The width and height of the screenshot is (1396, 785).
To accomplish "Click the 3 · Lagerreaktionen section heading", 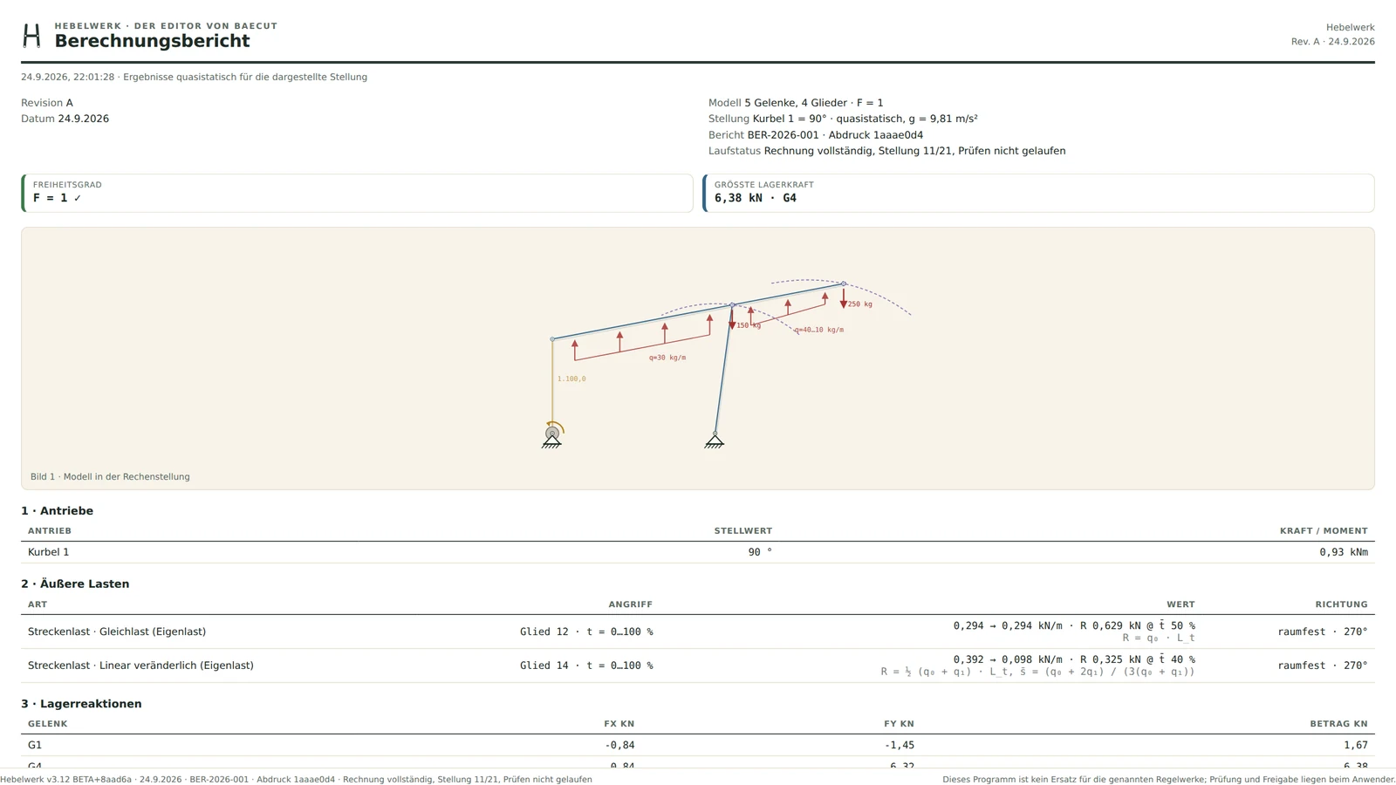I will pyautogui.click(x=81, y=704).
